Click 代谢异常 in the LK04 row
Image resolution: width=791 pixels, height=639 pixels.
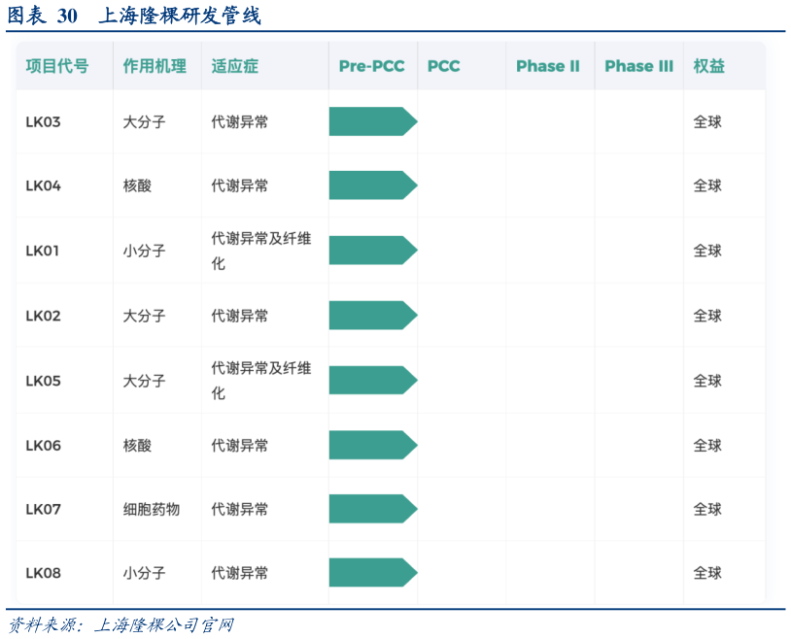point(240,186)
